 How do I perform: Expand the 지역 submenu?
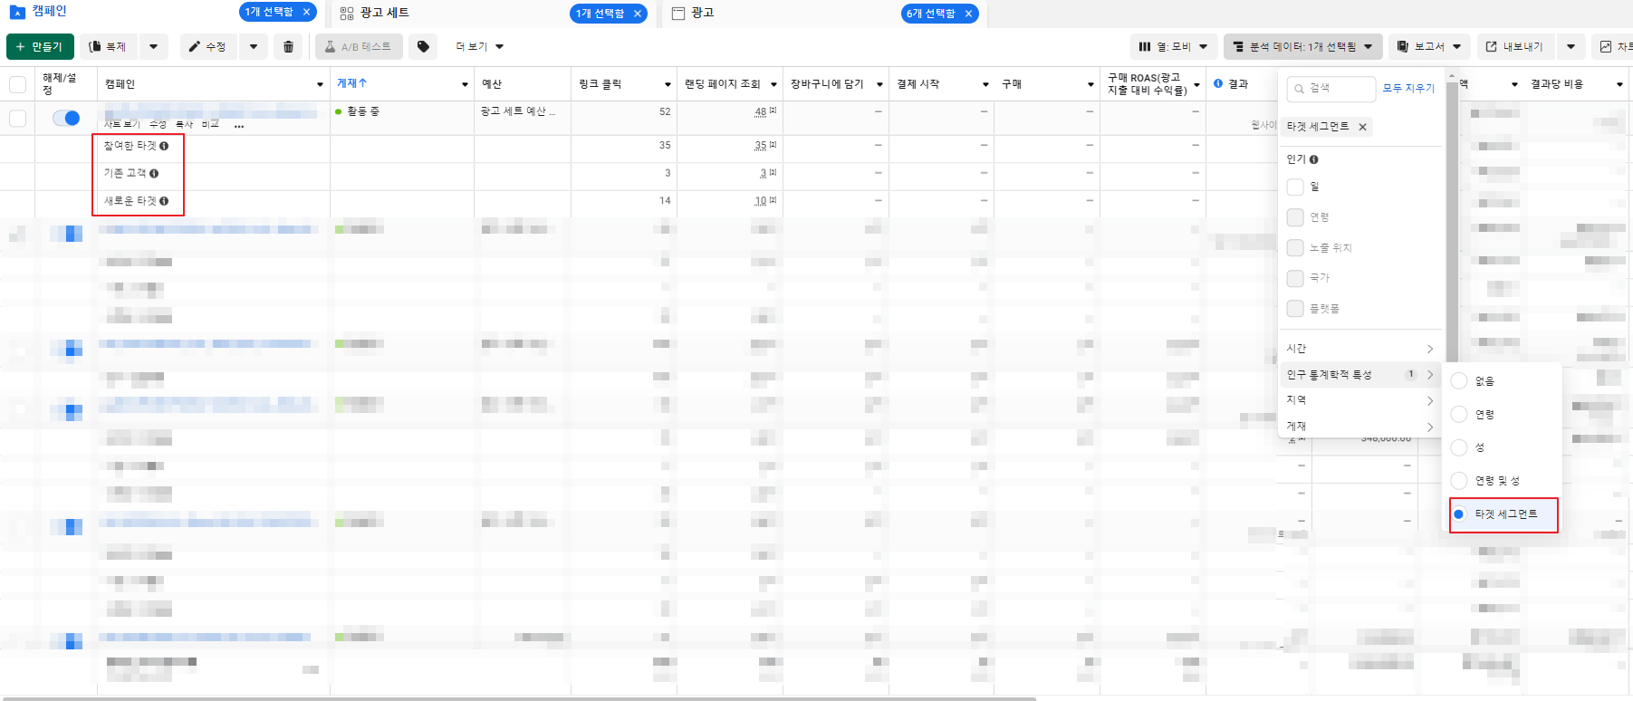[x=1359, y=400]
